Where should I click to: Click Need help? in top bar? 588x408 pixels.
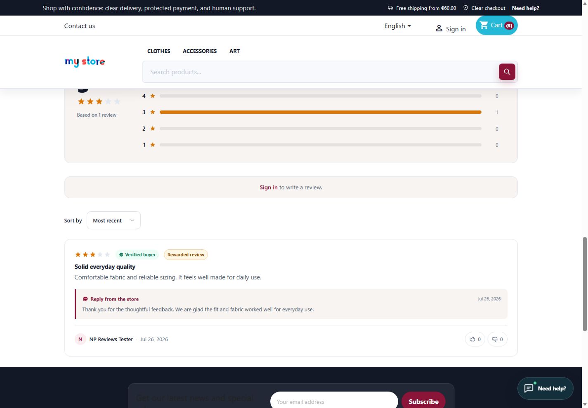pyautogui.click(x=525, y=8)
